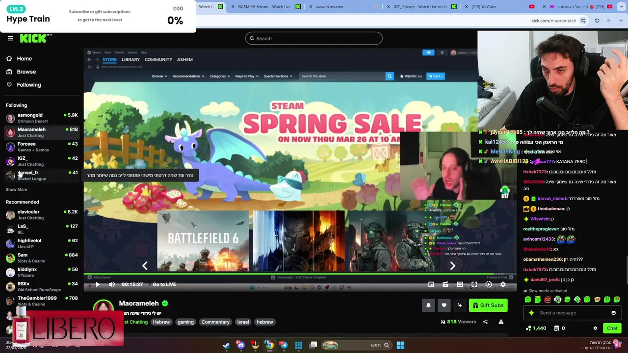Open chat settings gear

[595, 328]
